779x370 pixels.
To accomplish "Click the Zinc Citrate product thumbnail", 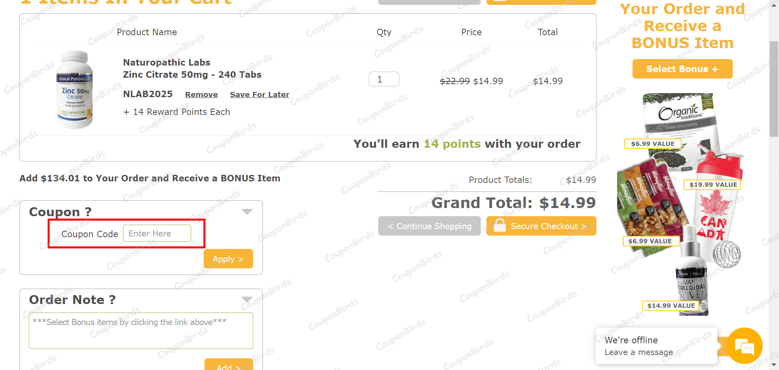I will tap(74, 90).
